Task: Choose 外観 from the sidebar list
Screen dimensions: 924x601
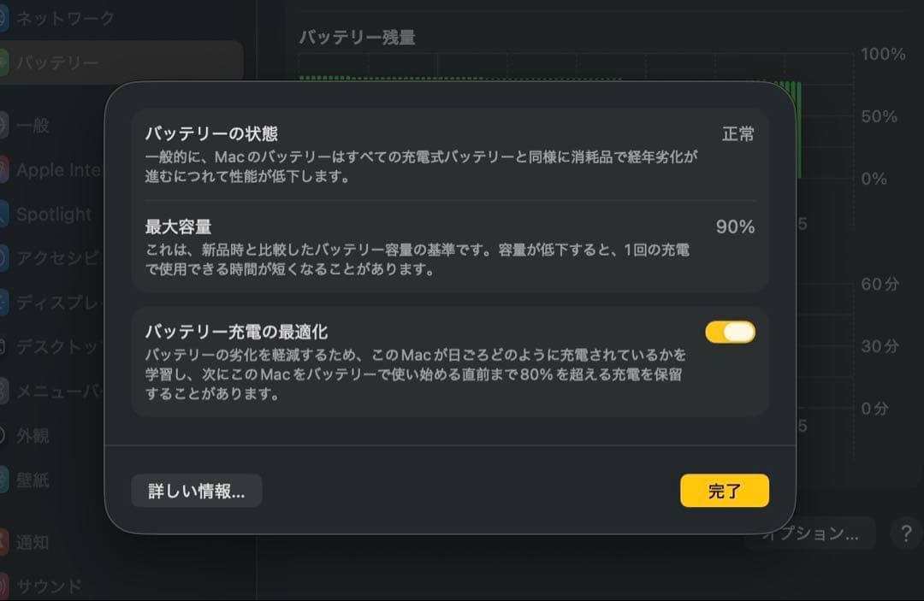Action: 33,436
